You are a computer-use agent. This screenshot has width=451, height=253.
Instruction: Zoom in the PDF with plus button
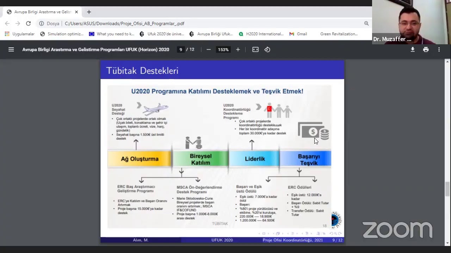[238, 50]
